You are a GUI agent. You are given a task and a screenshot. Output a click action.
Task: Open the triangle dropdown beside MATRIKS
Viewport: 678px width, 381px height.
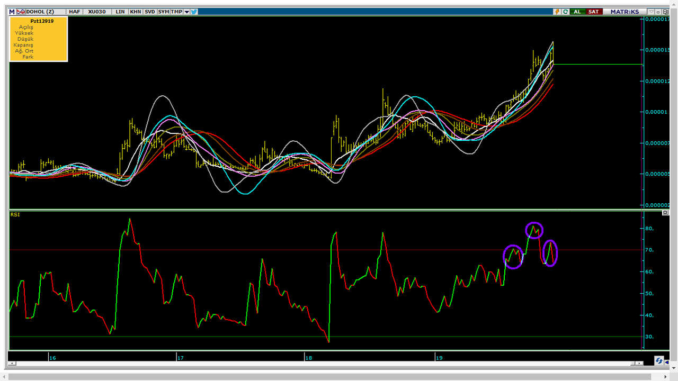651,12
